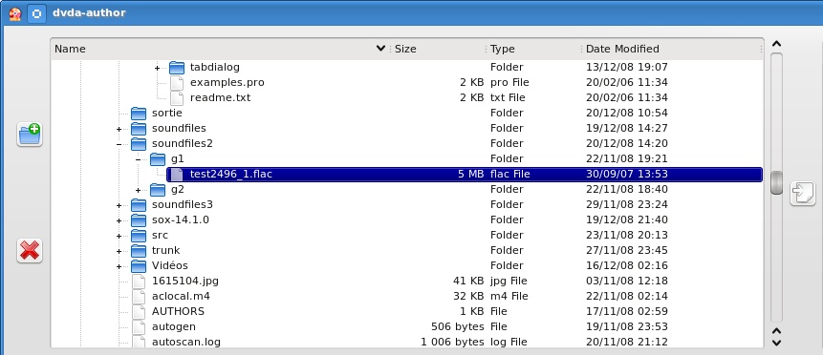Click the readme.txt file icon
The height and width of the screenshot is (355, 823).
point(177,97)
